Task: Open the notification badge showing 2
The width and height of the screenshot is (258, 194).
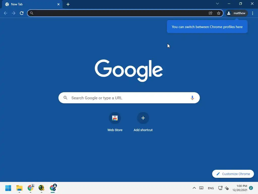Action: click(251, 188)
